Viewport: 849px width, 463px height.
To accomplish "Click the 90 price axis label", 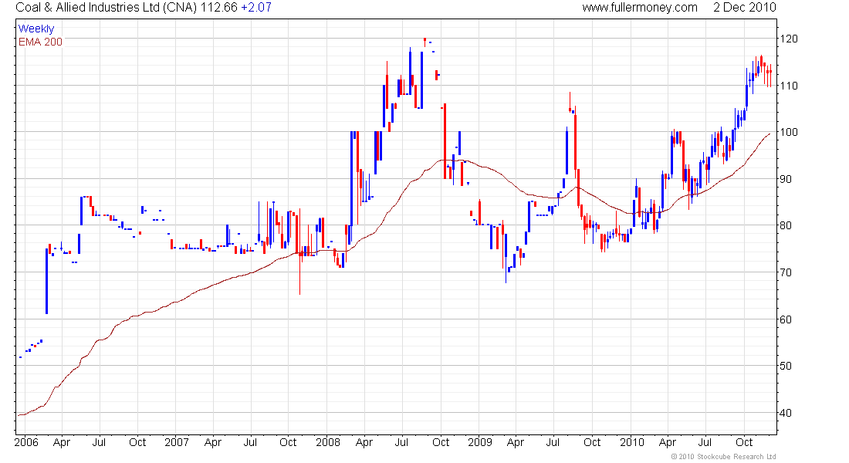I will [785, 179].
